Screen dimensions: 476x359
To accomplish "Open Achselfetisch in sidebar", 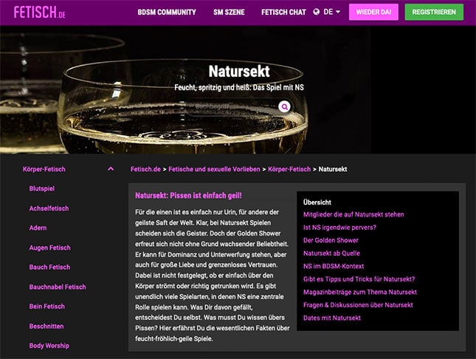I will (49, 208).
